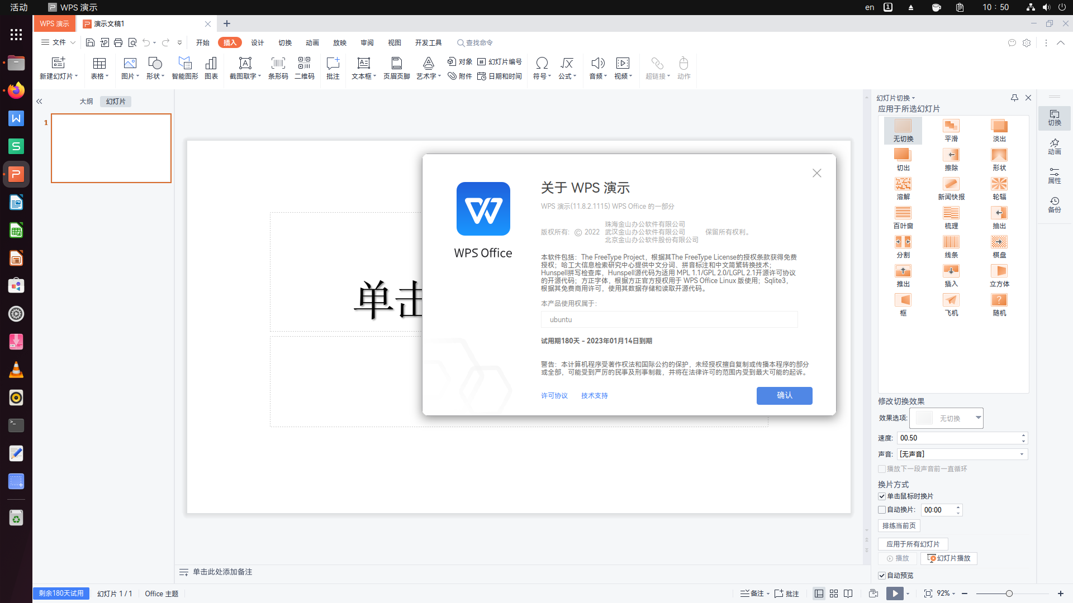The height and width of the screenshot is (603, 1073).
Task: Toggle 播放下一段声音前一直循环 checkbox
Action: click(882, 469)
